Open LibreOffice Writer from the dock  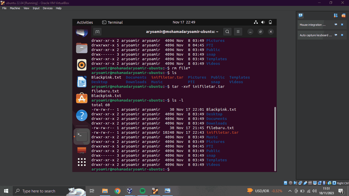(x=82, y=82)
